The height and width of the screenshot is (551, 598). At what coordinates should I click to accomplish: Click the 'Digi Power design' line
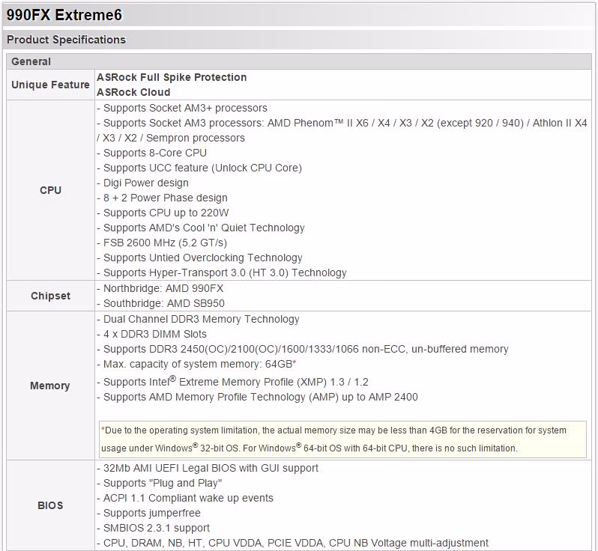142,183
